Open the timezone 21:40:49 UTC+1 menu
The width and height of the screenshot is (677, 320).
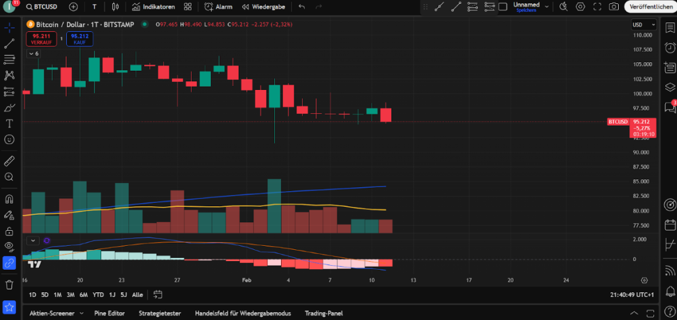[633, 294]
